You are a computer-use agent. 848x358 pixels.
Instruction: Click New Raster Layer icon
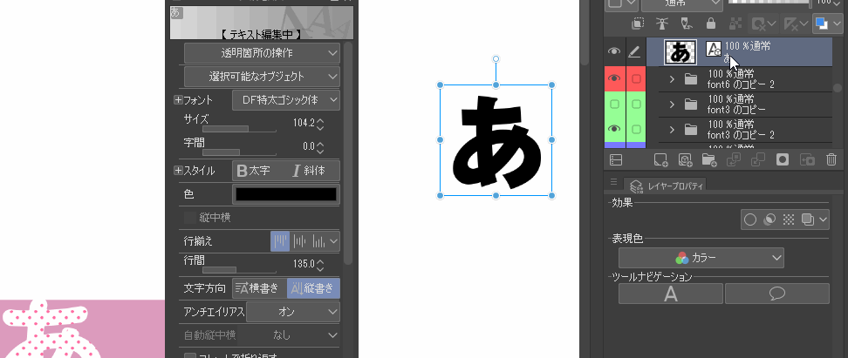click(661, 159)
